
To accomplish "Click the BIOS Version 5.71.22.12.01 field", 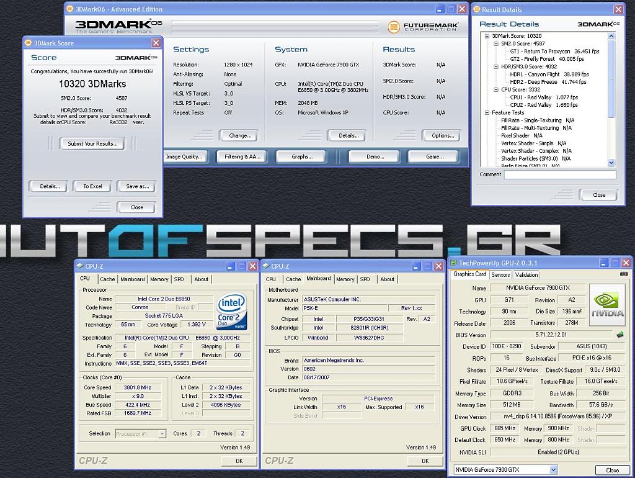I will coord(551,335).
